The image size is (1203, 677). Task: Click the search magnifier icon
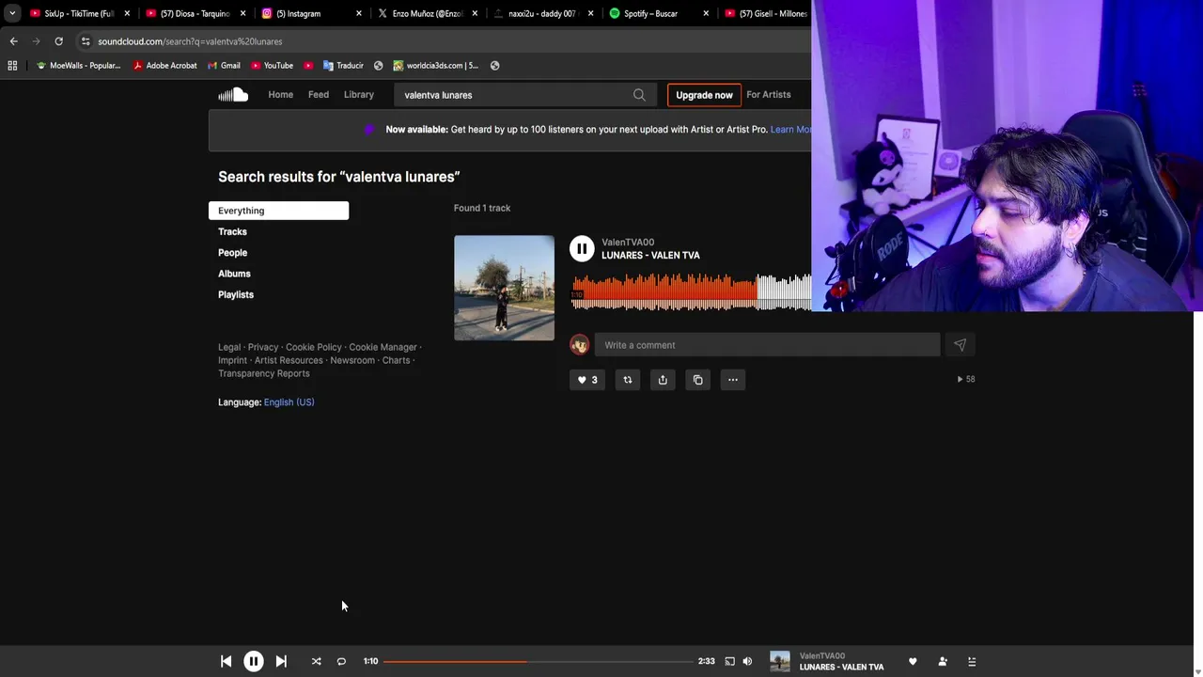639,95
